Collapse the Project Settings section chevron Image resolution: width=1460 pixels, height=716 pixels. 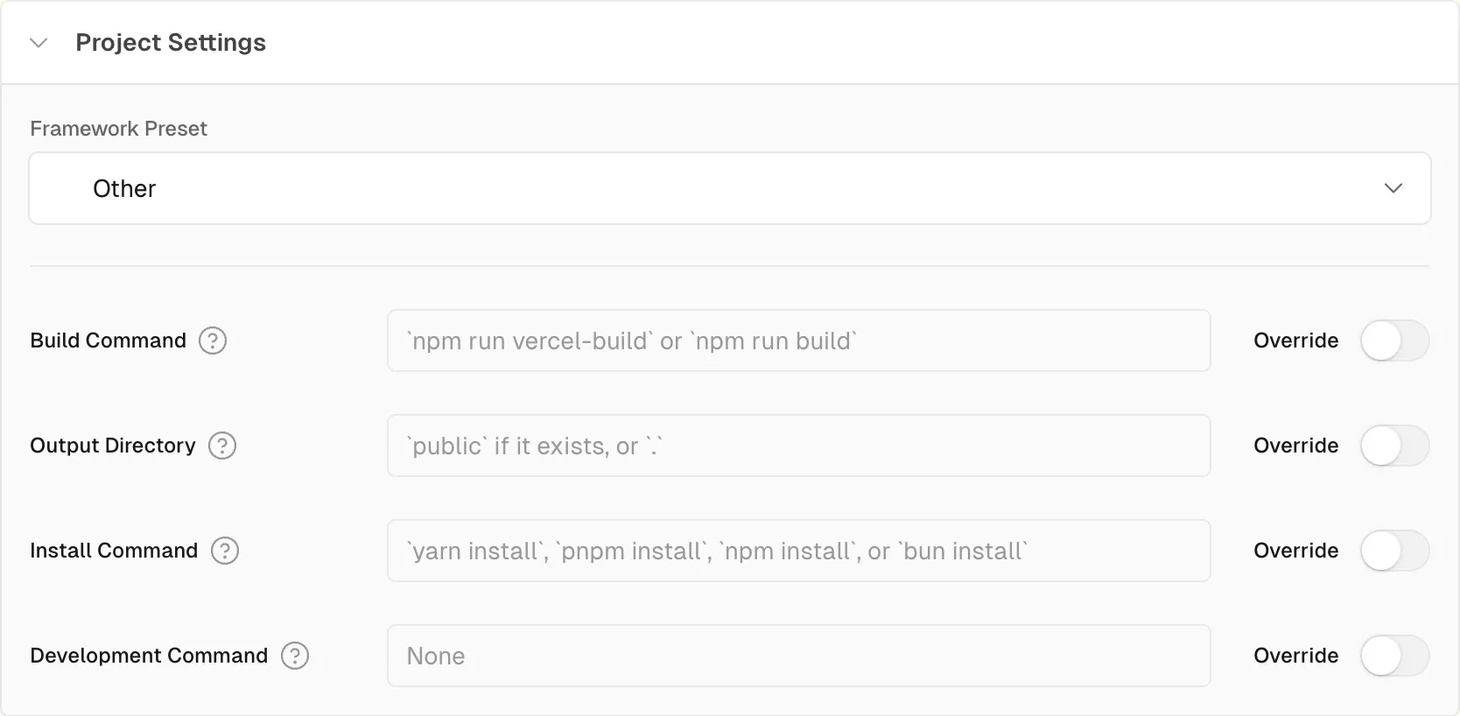[39, 43]
